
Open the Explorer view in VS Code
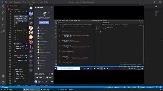(x=3, y=7)
